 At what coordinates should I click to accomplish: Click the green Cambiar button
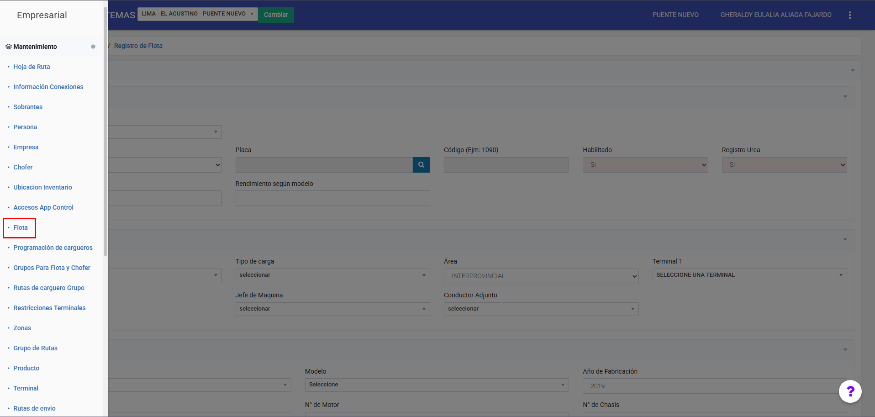(x=276, y=15)
